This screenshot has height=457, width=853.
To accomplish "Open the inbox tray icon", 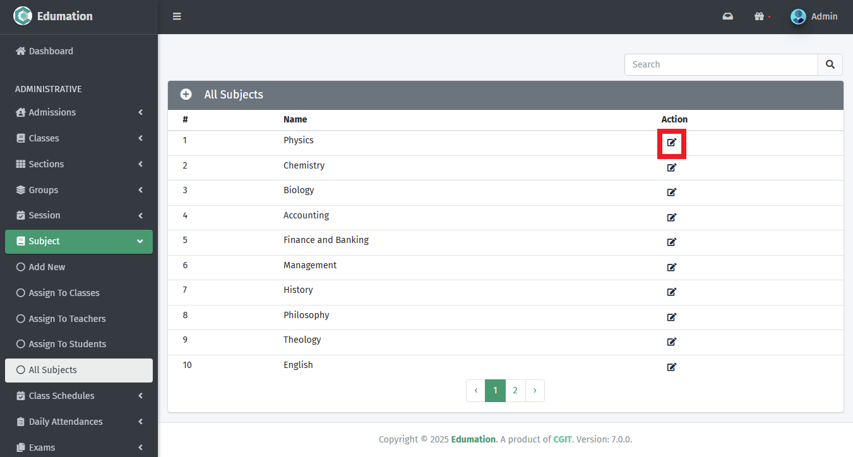I will [x=728, y=16].
